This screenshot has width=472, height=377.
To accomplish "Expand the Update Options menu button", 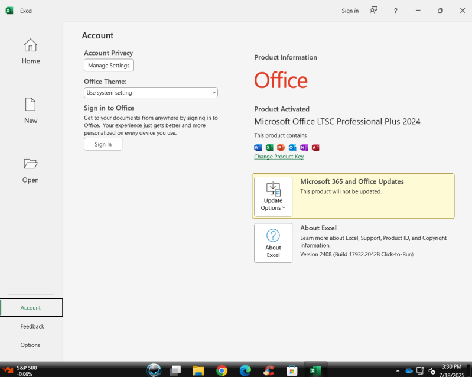I will [273, 196].
